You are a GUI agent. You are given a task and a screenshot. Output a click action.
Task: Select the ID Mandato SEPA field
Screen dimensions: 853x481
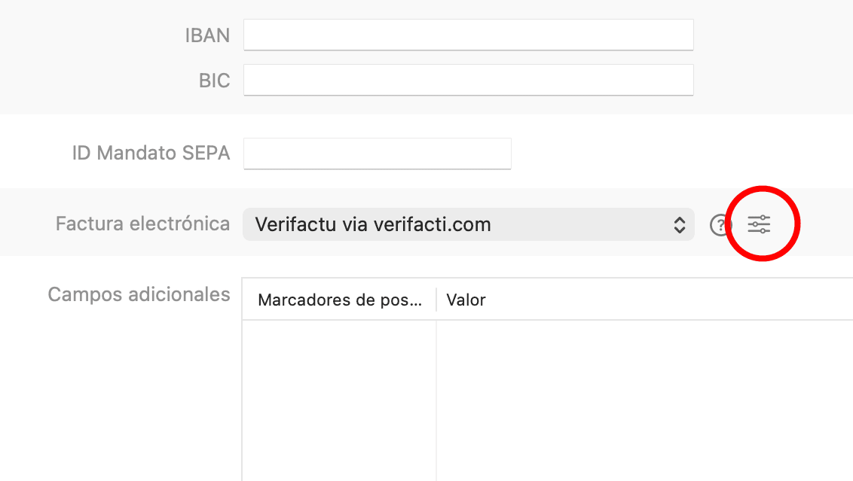click(x=378, y=154)
